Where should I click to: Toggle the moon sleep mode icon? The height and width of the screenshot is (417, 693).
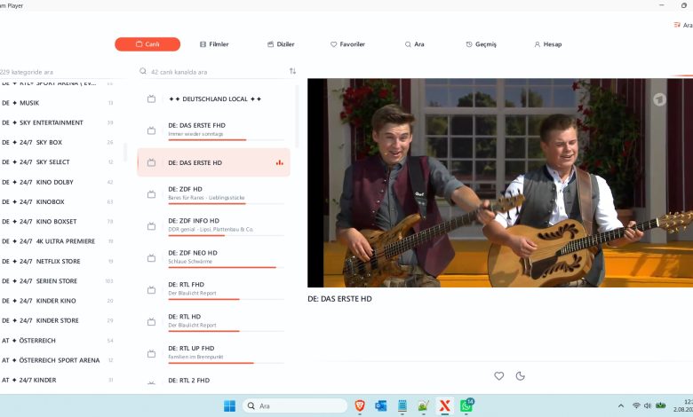(x=520, y=376)
